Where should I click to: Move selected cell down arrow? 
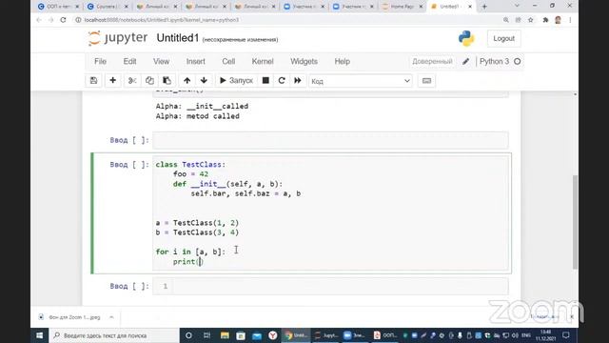coord(204,80)
